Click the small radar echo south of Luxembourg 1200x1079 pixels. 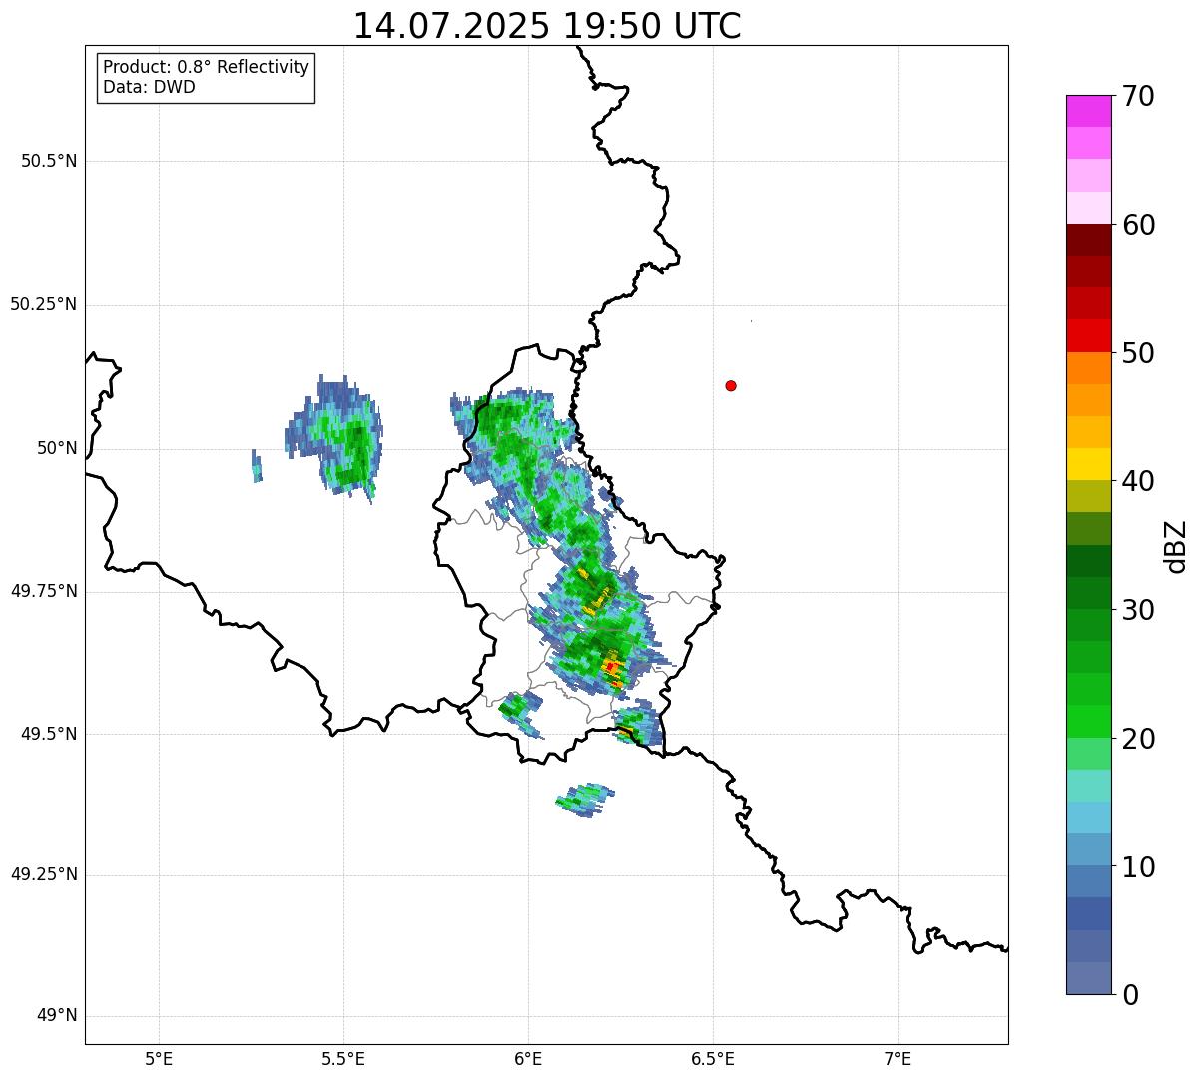pyautogui.click(x=585, y=801)
